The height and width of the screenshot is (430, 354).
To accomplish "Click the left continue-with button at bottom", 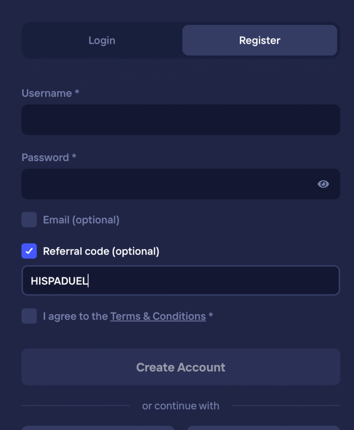I will 98,427.
